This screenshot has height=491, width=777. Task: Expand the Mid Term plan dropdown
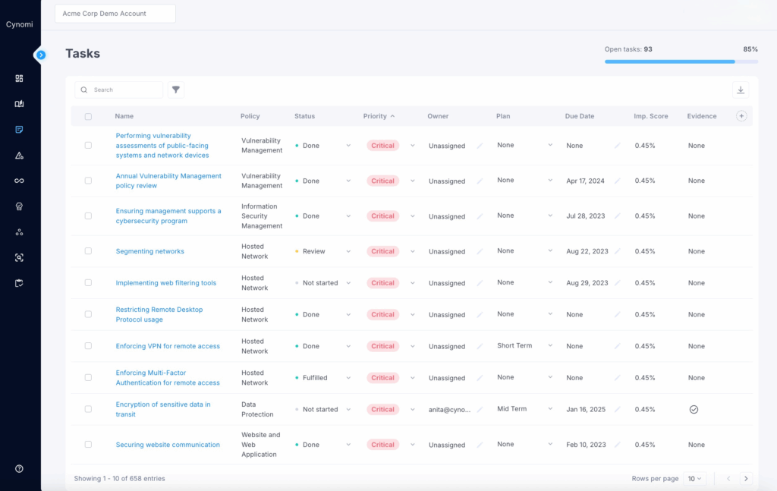click(x=550, y=409)
